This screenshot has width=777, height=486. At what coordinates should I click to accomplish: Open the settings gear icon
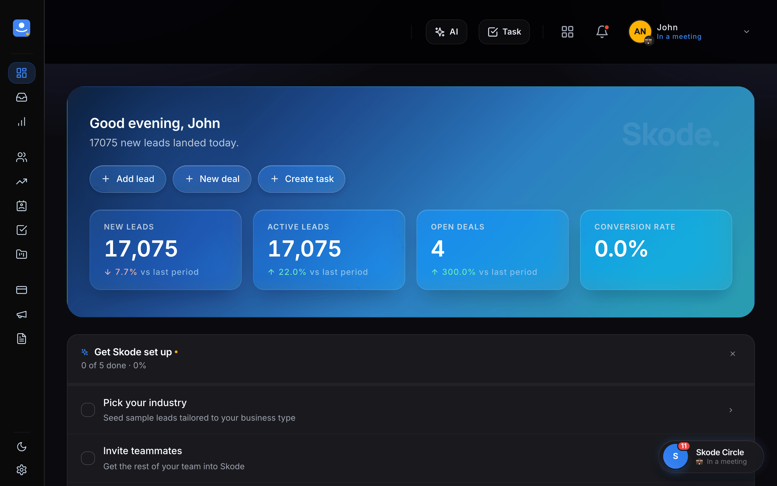point(22,470)
